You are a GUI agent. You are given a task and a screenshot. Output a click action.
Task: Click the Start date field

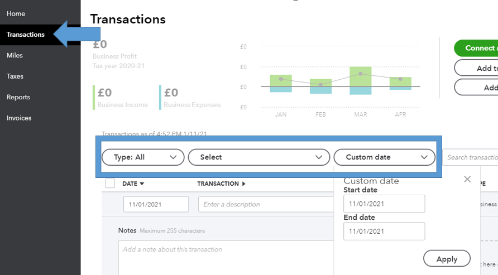pos(384,204)
